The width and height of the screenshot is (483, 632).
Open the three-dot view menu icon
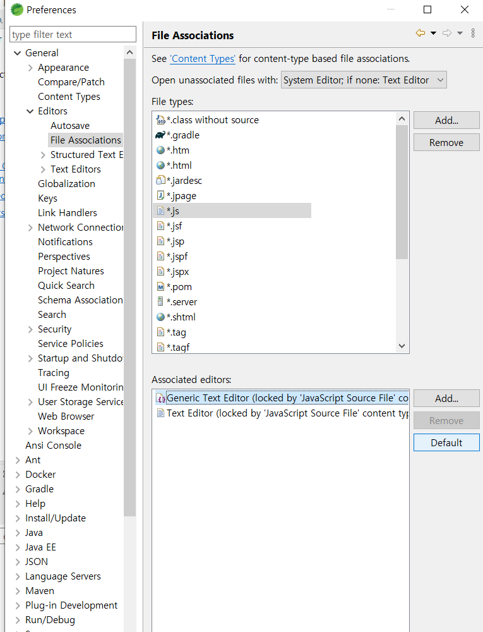tap(473, 33)
